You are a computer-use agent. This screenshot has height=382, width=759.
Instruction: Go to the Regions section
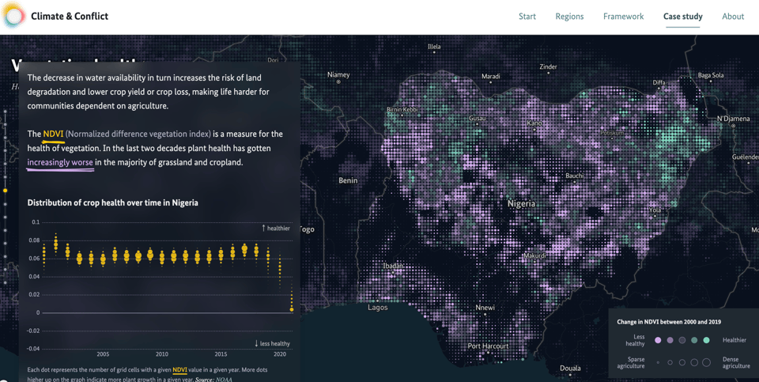pos(569,17)
